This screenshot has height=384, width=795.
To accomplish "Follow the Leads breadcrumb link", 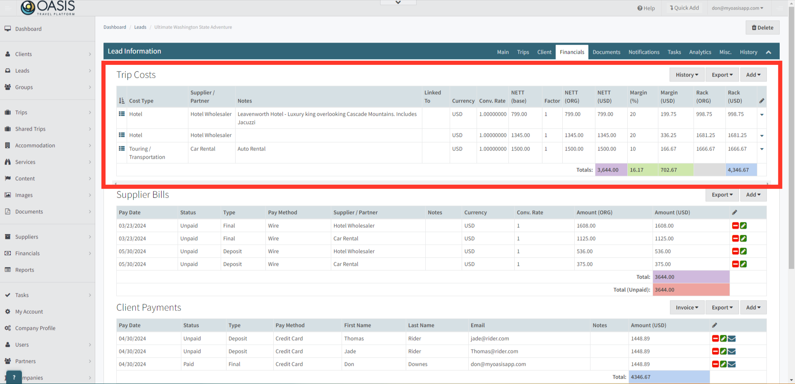I will click(140, 27).
